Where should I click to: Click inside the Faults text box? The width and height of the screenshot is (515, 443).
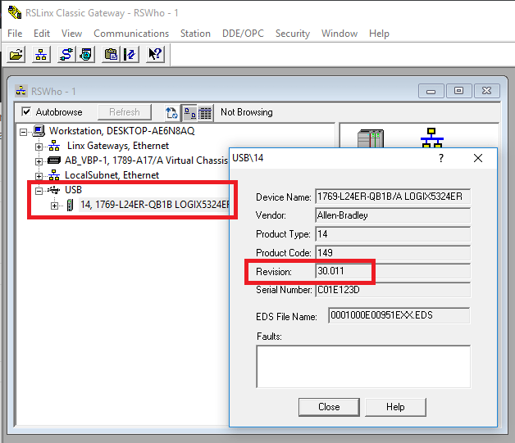coord(363,365)
